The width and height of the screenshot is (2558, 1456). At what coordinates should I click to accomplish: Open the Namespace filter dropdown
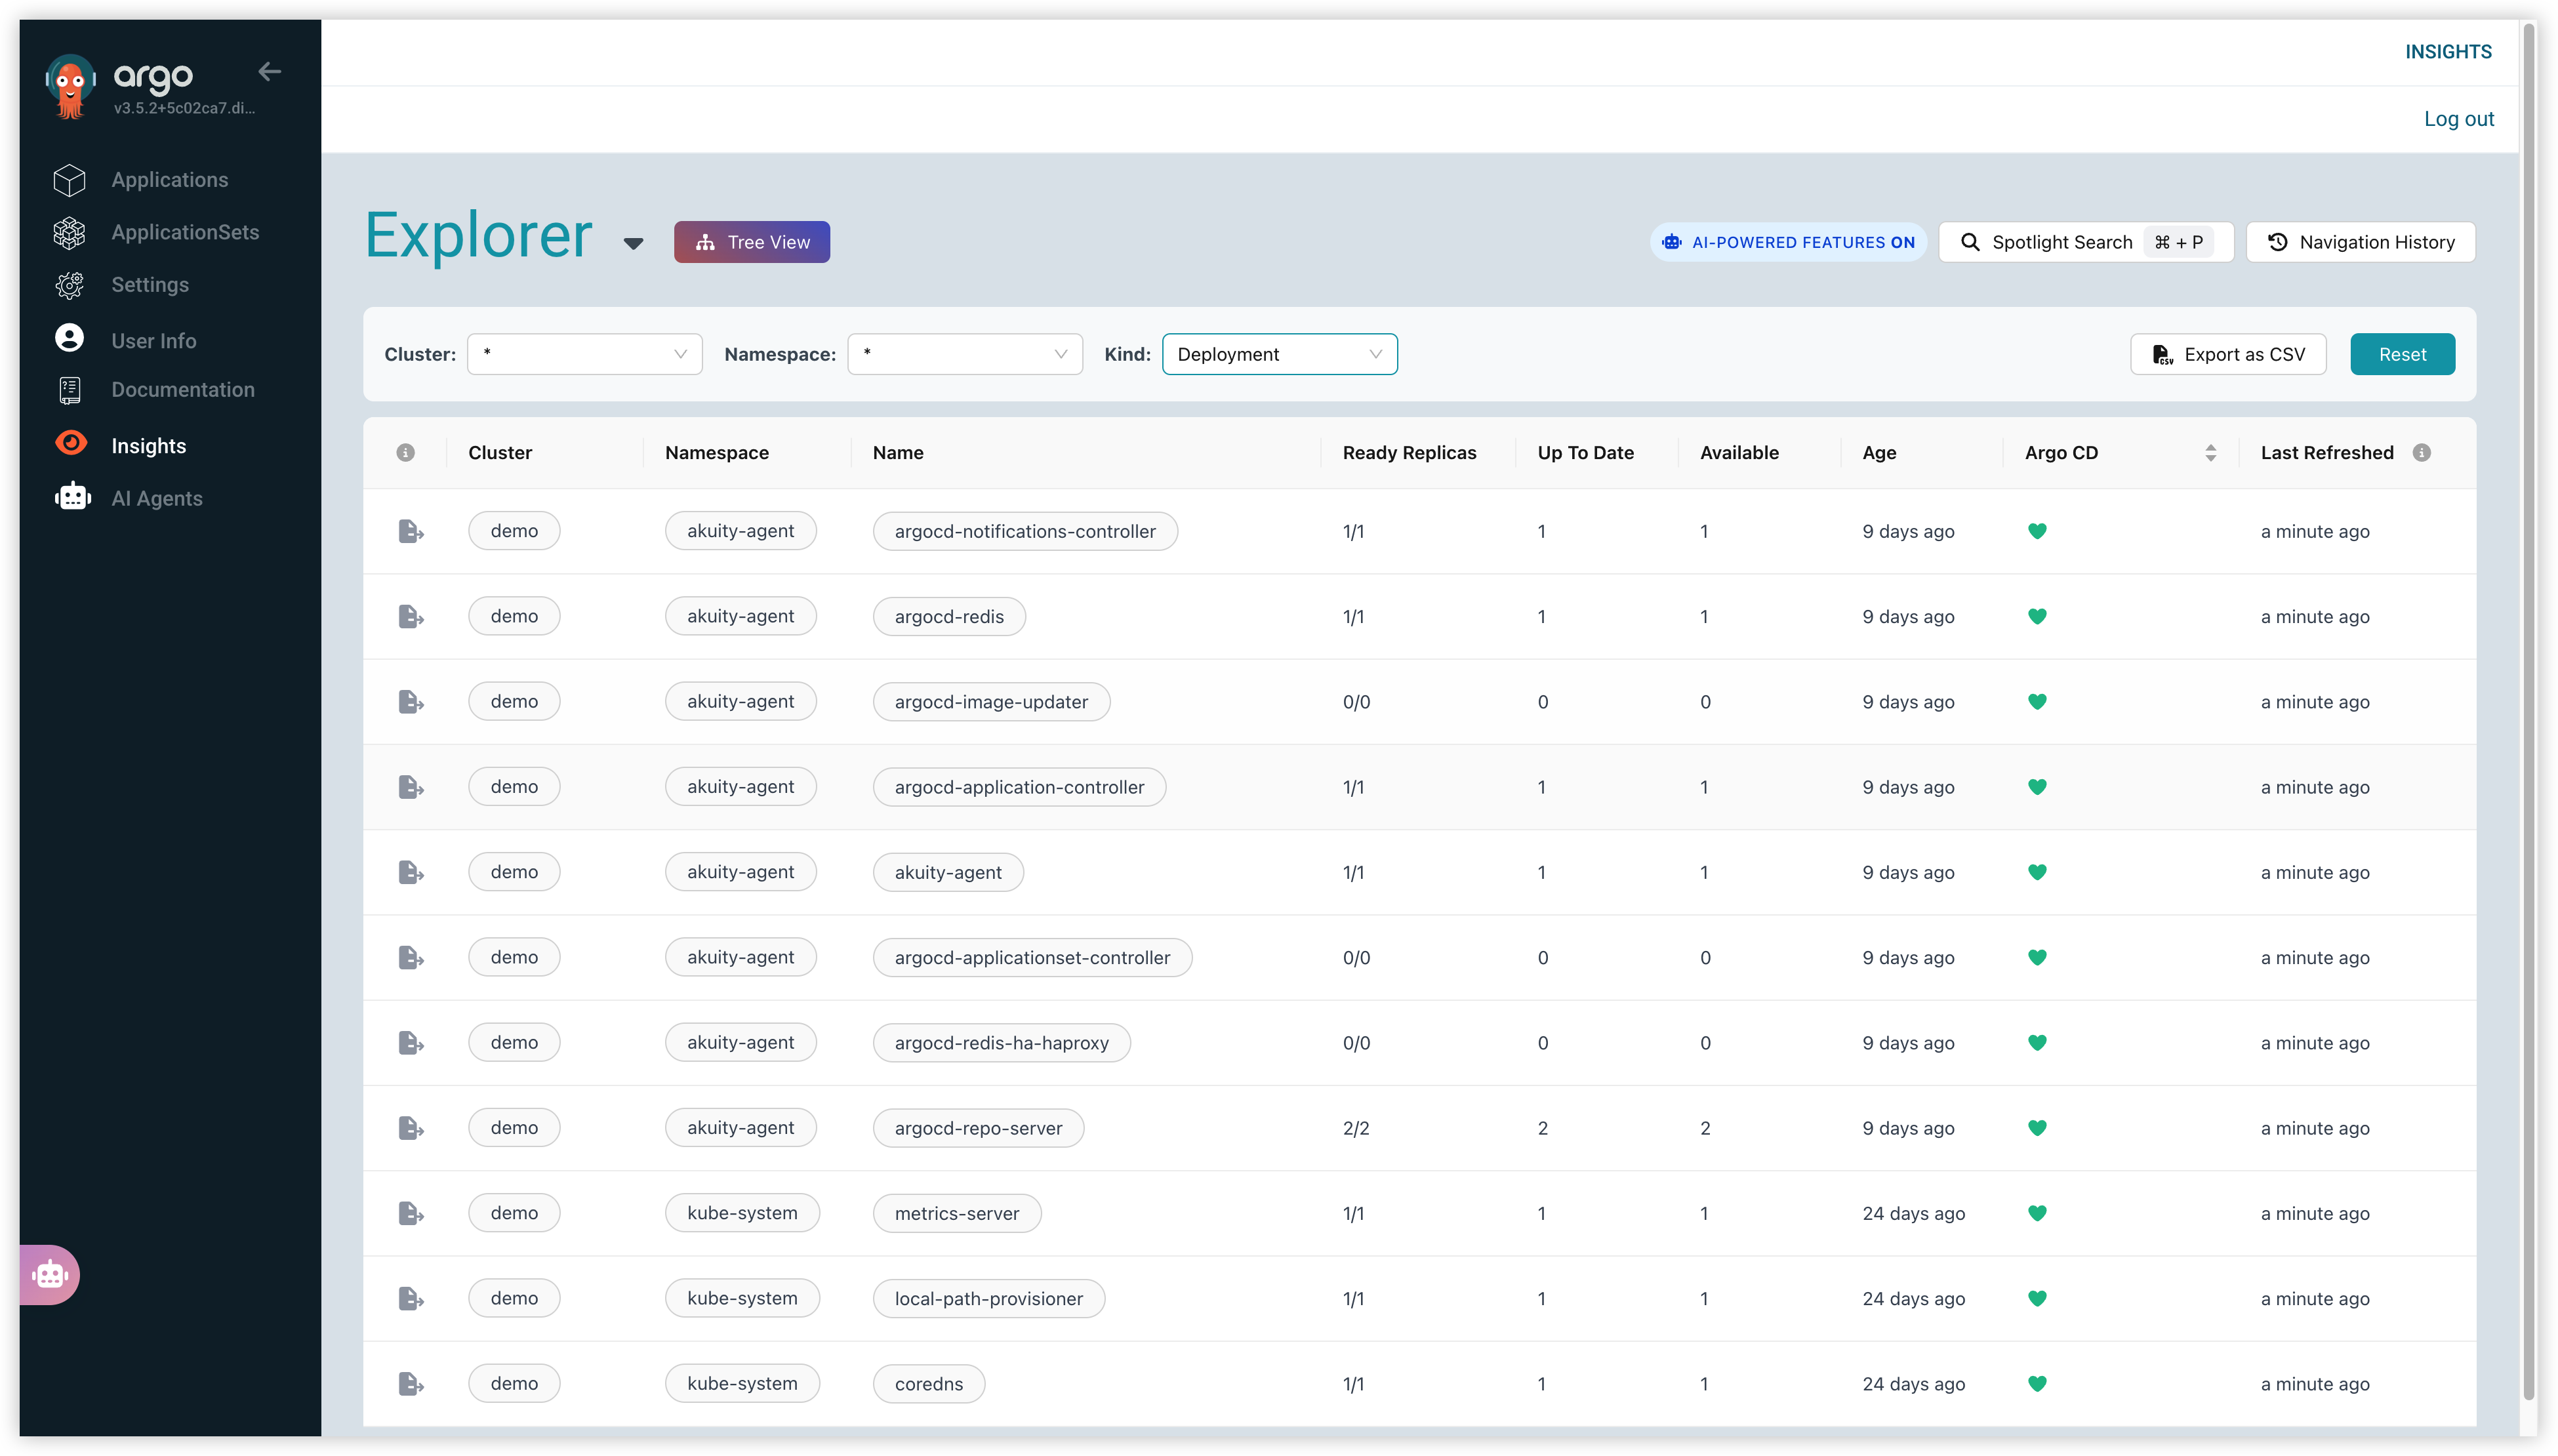pos(965,354)
